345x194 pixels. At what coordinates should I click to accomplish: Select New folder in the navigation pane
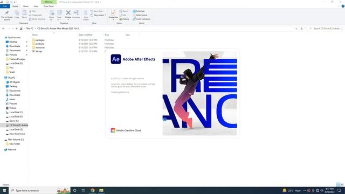click(15, 144)
